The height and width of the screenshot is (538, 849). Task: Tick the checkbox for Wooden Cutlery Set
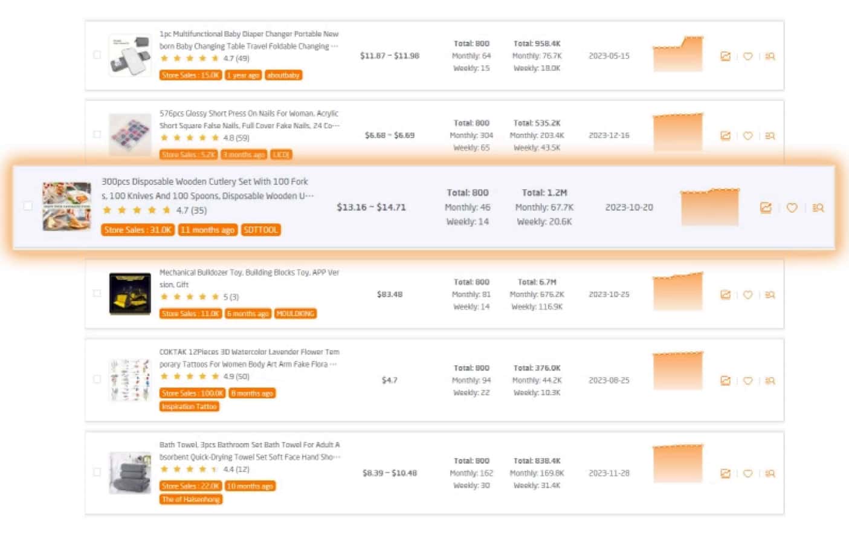point(28,206)
